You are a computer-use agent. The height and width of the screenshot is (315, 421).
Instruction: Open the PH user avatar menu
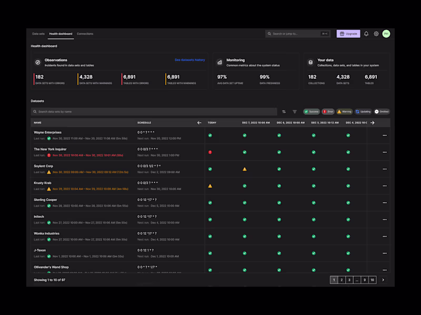point(386,34)
